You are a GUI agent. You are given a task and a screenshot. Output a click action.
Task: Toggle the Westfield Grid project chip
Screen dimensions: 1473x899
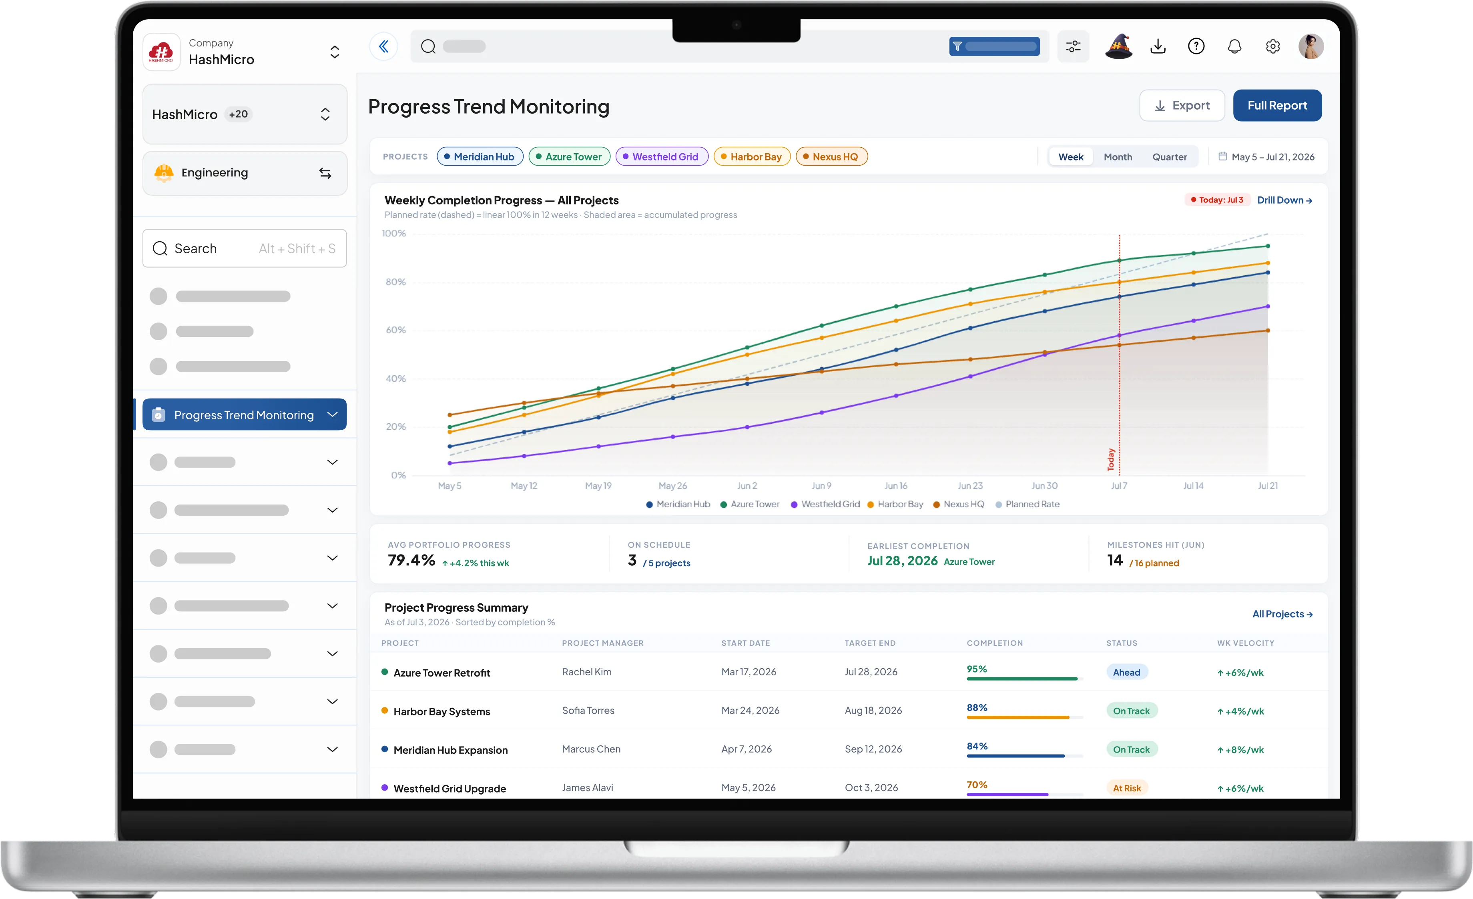[x=662, y=156]
